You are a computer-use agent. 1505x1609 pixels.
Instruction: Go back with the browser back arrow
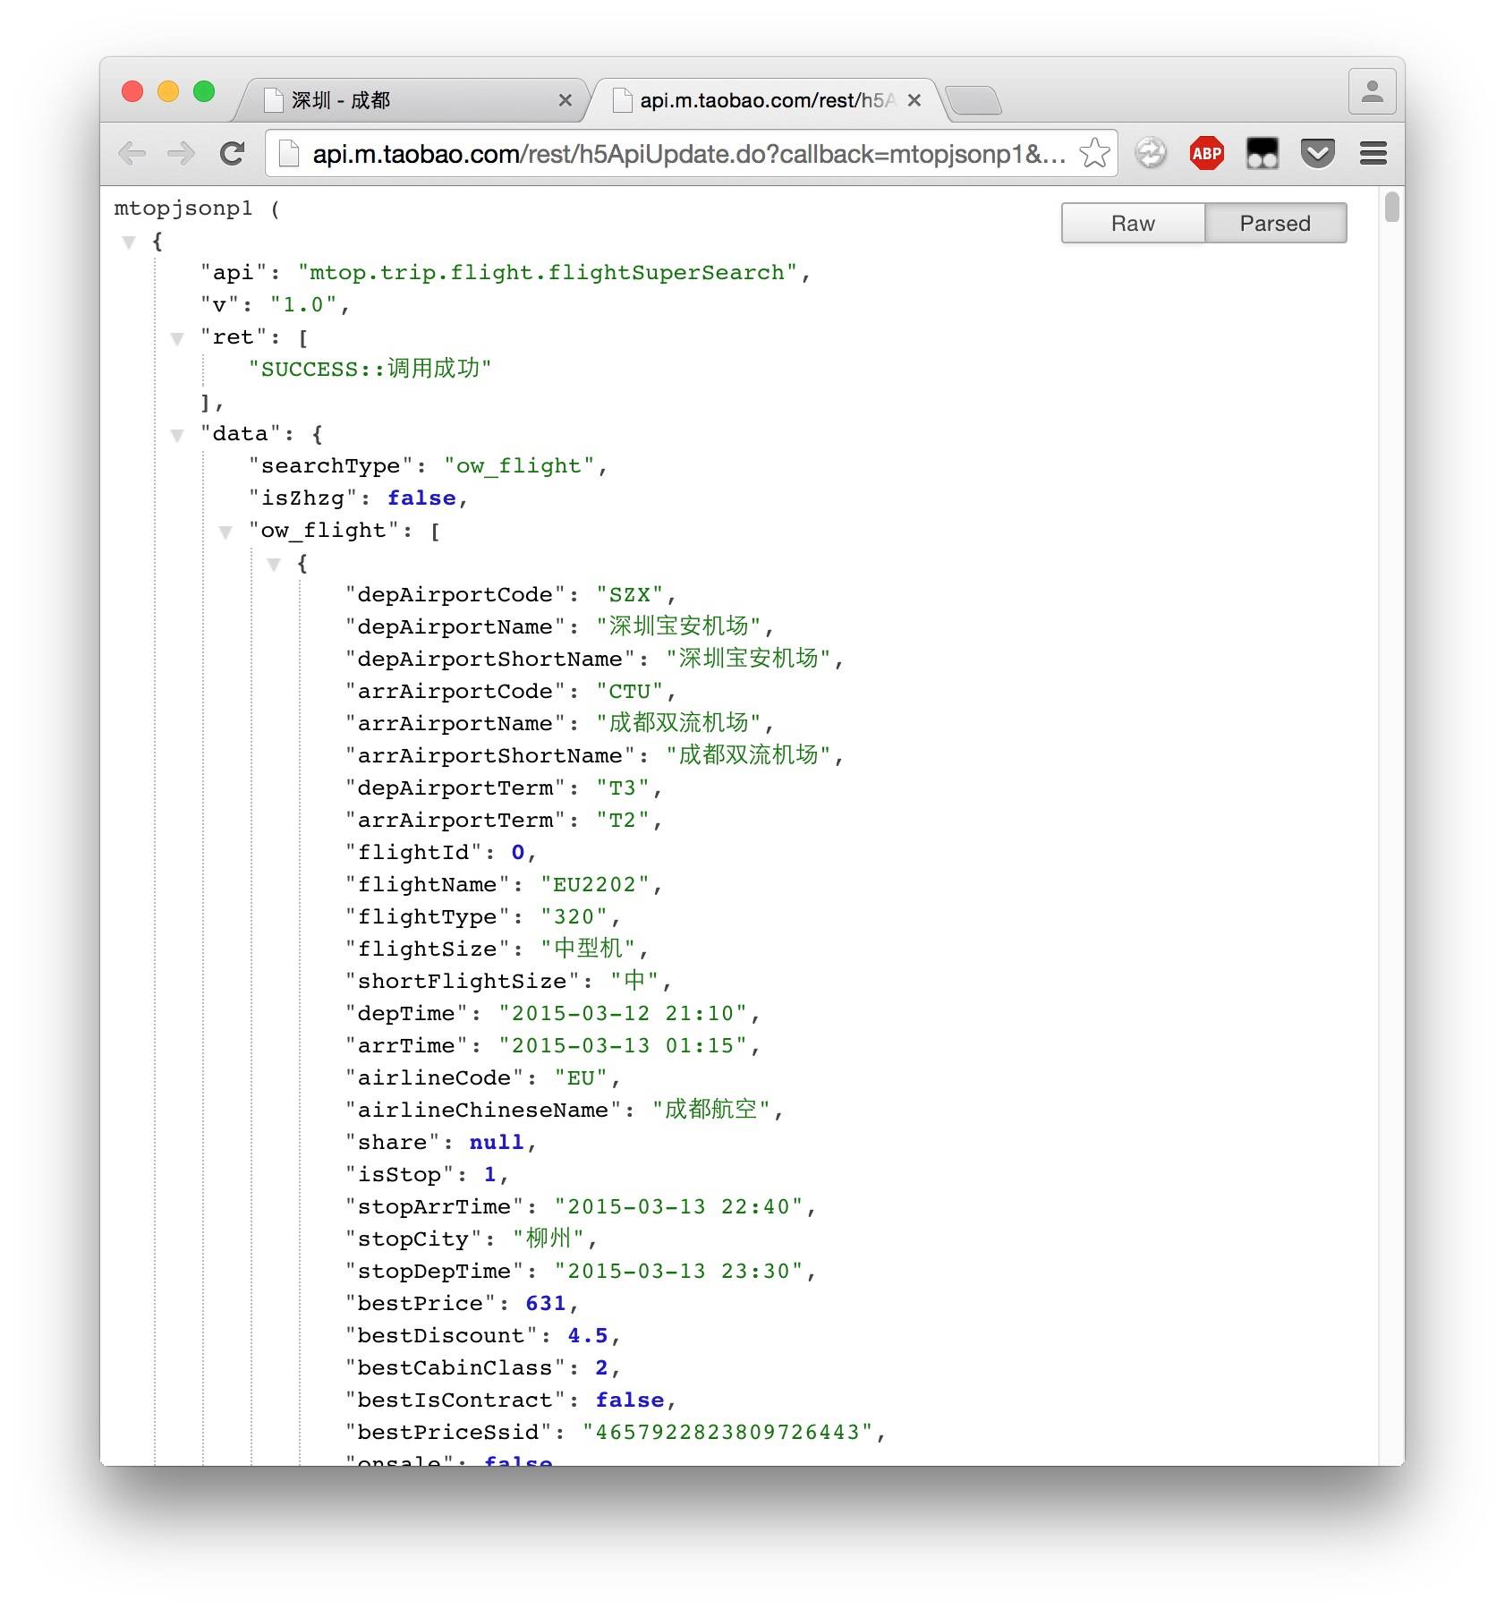[x=132, y=154]
